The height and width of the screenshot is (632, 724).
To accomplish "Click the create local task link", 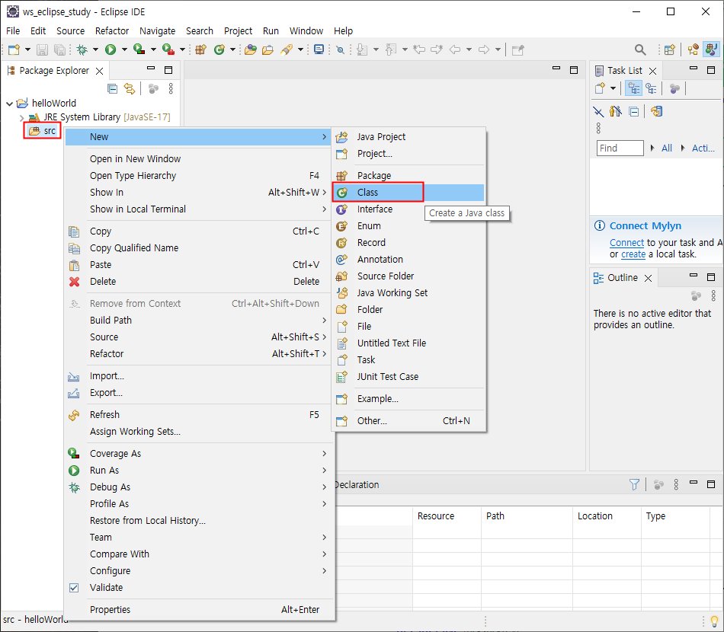I will [633, 254].
